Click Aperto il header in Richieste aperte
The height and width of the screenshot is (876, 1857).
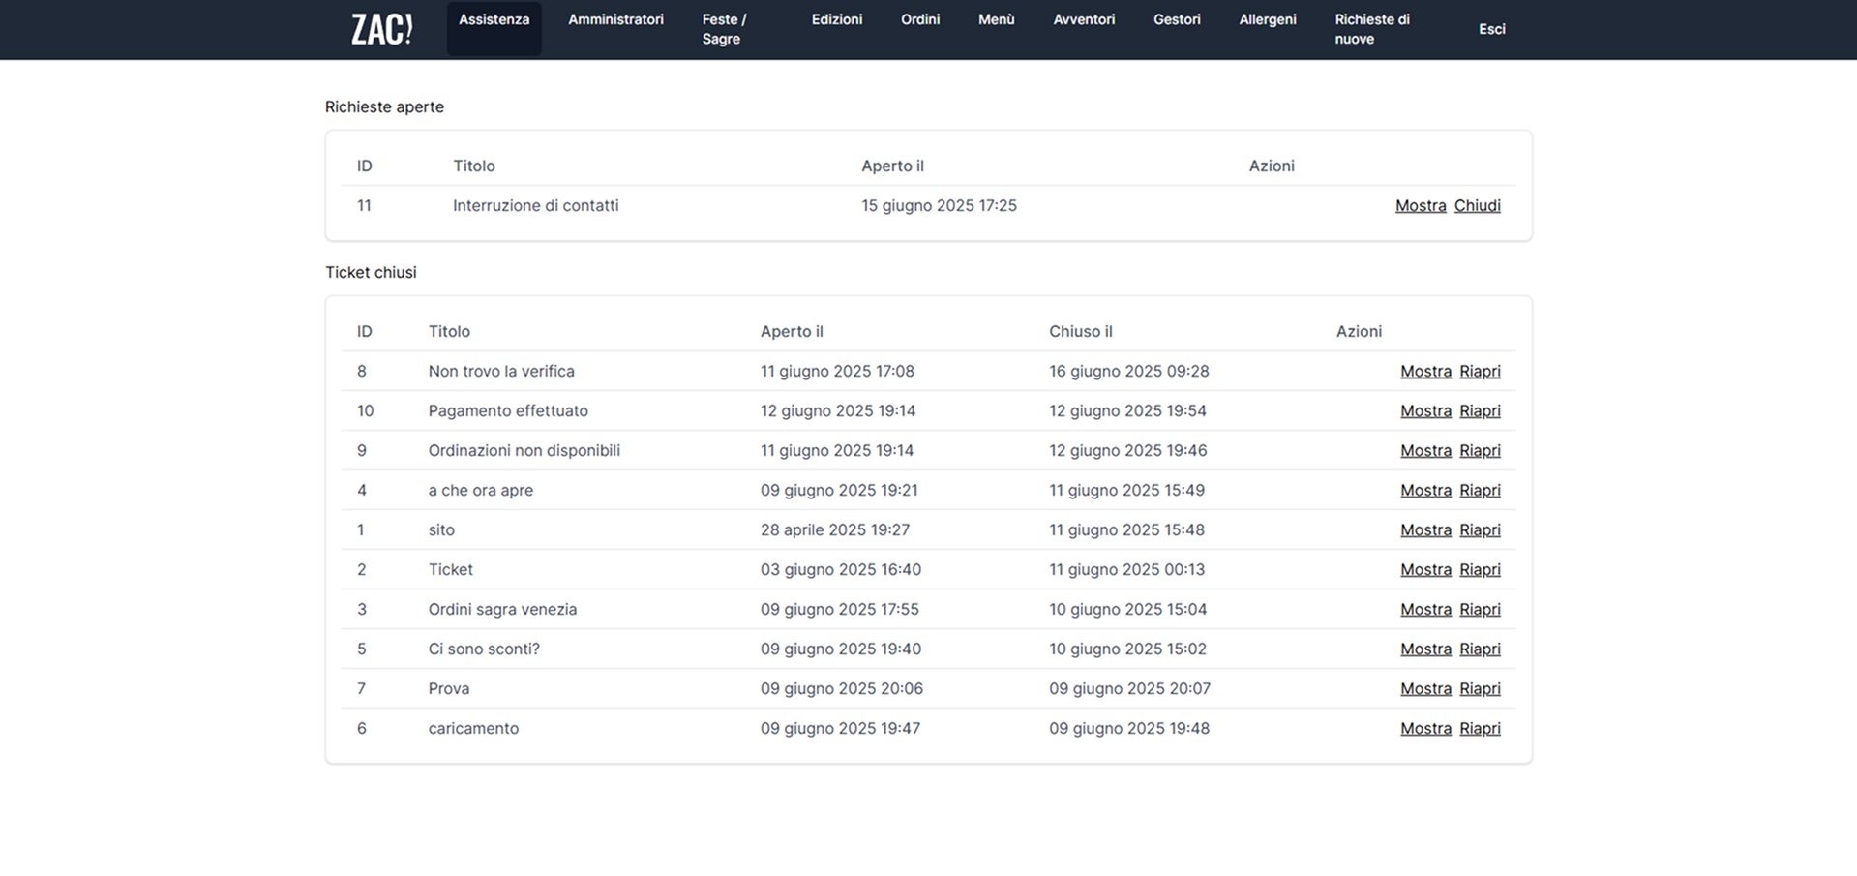(892, 166)
